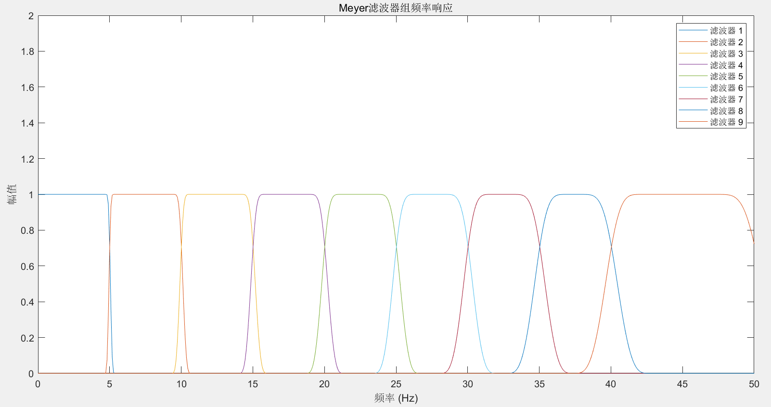Click the curve crossover point at 30 Hz
This screenshot has height=407, width=771.
tap(468, 247)
